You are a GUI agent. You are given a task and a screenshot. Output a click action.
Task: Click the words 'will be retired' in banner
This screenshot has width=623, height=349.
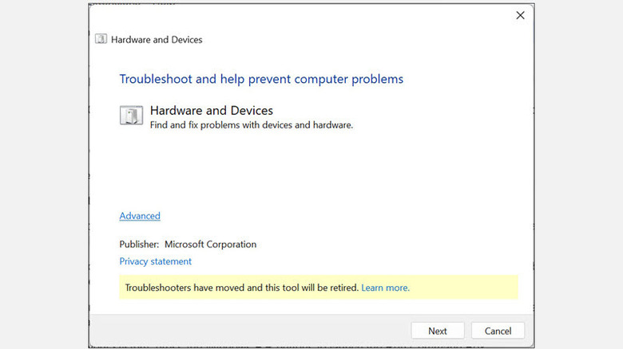tap(328, 288)
